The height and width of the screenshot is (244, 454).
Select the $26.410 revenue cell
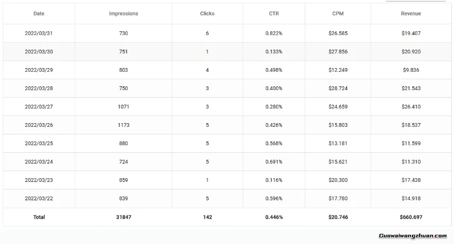coord(411,107)
